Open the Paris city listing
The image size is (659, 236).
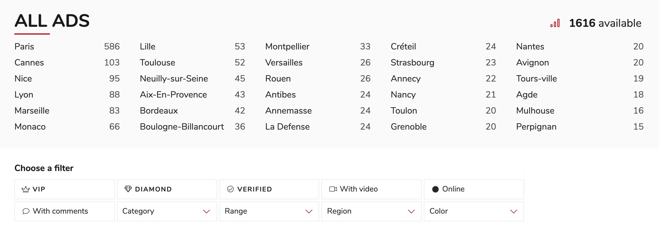[67, 46]
